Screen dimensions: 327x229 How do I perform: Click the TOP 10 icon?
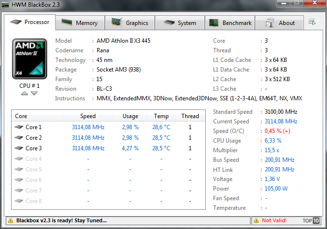tap(311, 221)
